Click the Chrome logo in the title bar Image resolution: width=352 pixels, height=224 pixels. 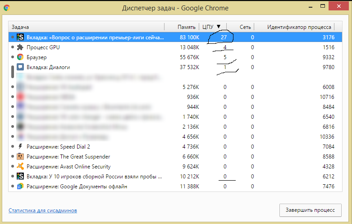[7, 8]
